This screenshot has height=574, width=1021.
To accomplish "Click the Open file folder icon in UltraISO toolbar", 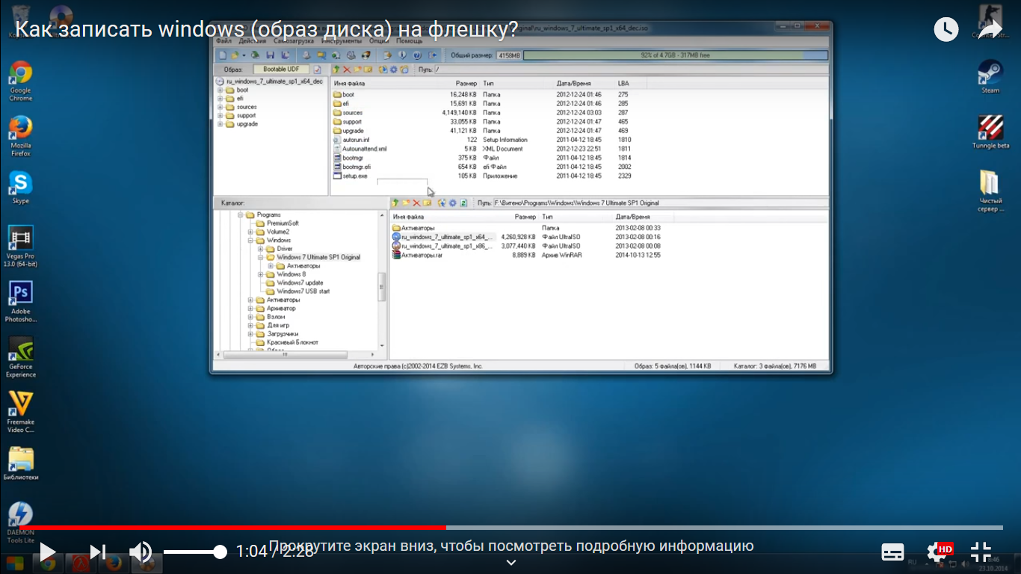I will (234, 55).
